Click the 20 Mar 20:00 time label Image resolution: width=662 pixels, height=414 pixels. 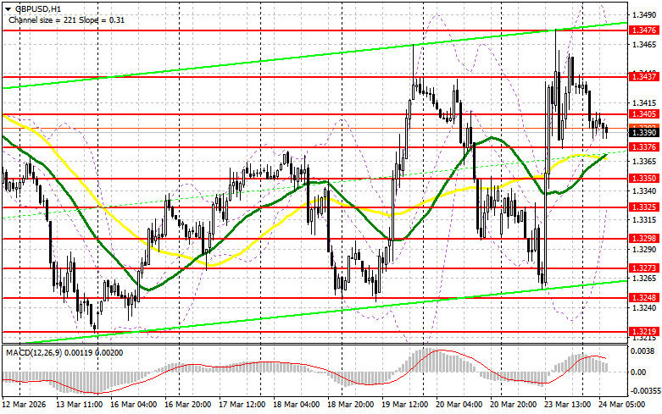pyautogui.click(x=514, y=405)
